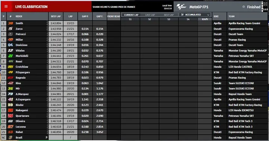This screenshot has height=141, width=269.
Task: Click Dovizioso's number 04 badge
Action: [x=10, y=45]
